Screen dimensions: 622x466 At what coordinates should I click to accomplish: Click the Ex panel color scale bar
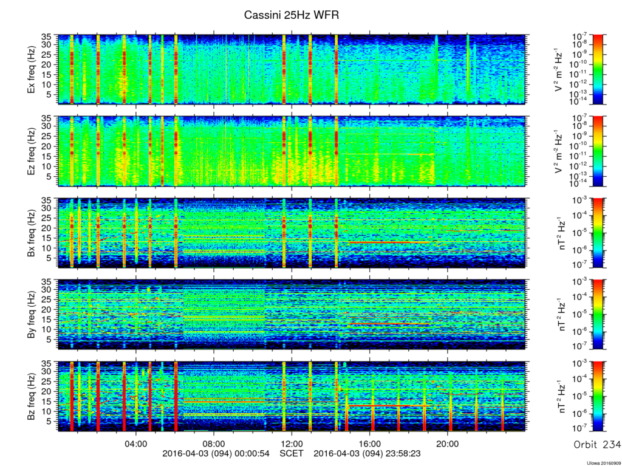(x=598, y=69)
